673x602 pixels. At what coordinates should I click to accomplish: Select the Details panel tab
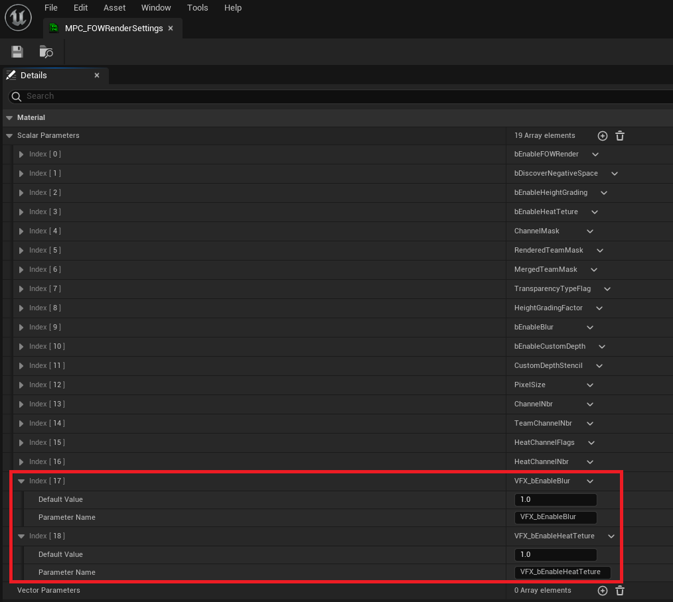pyautogui.click(x=56, y=76)
